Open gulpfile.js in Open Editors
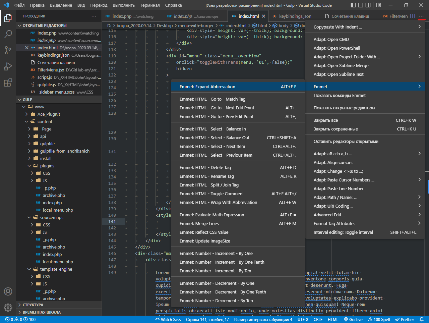 coord(59,85)
